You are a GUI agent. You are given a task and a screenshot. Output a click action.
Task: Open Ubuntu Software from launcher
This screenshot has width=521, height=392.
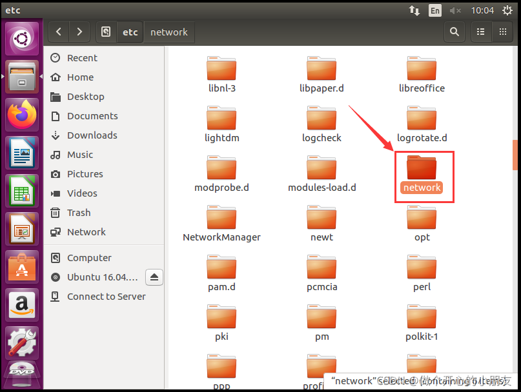click(x=22, y=267)
